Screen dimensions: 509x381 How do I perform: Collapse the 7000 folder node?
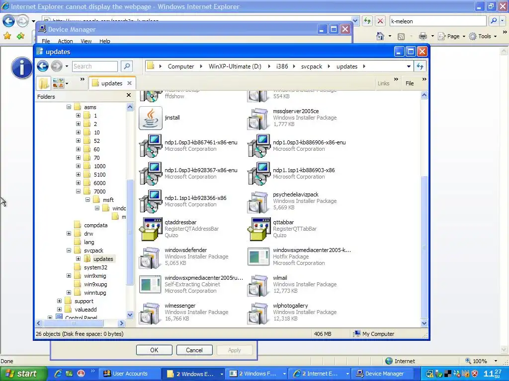point(78,191)
